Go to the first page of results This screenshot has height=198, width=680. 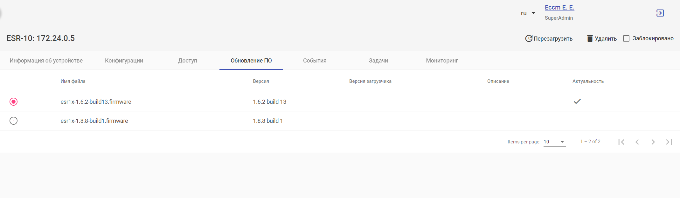pyautogui.click(x=621, y=142)
